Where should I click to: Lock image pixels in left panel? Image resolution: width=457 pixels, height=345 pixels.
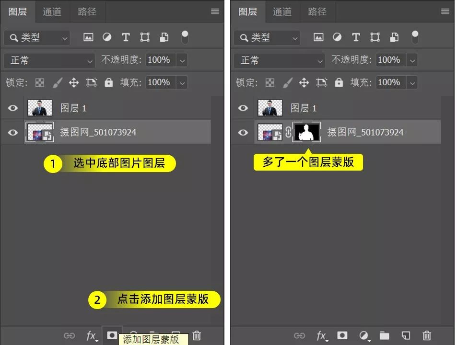point(58,83)
